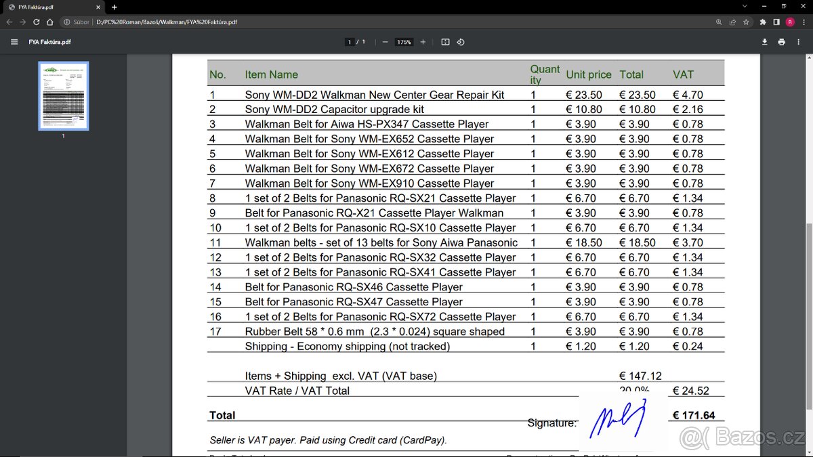Reload the page in the browser
The width and height of the screenshot is (813, 457).
(36, 22)
